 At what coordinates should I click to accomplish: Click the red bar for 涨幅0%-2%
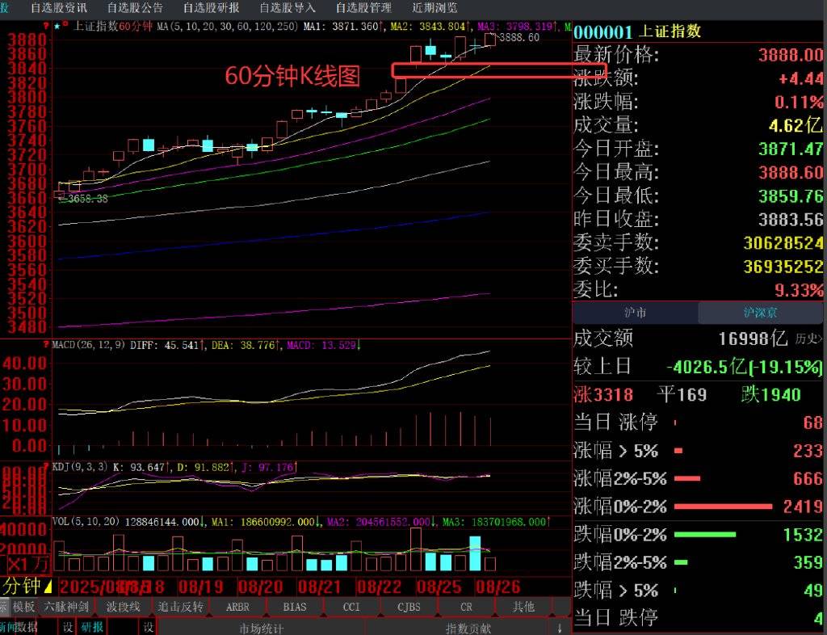pyautogui.click(x=723, y=507)
